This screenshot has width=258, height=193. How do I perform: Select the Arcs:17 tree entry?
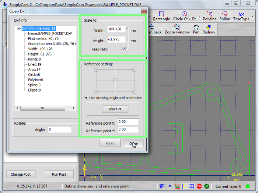(34, 69)
